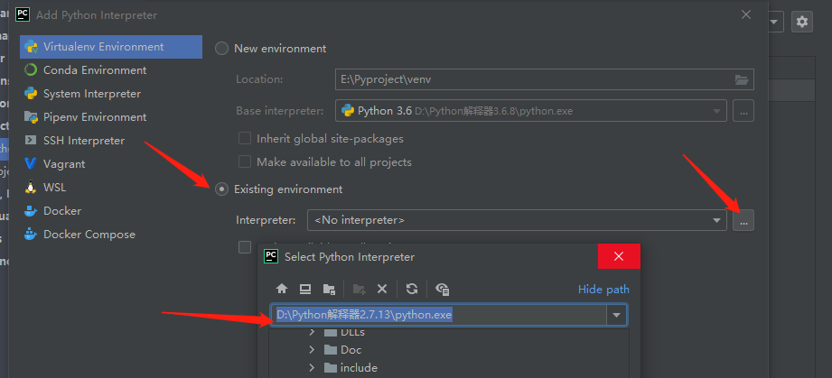Go to Home directory icon
The height and width of the screenshot is (378, 832).
click(x=282, y=289)
